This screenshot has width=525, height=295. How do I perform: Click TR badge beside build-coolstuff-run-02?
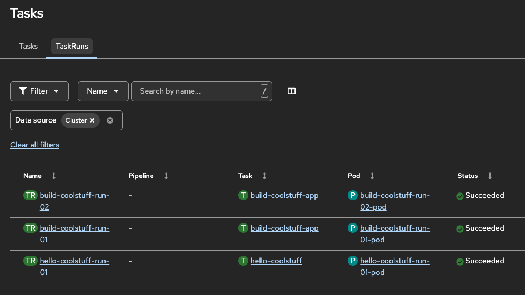click(31, 195)
